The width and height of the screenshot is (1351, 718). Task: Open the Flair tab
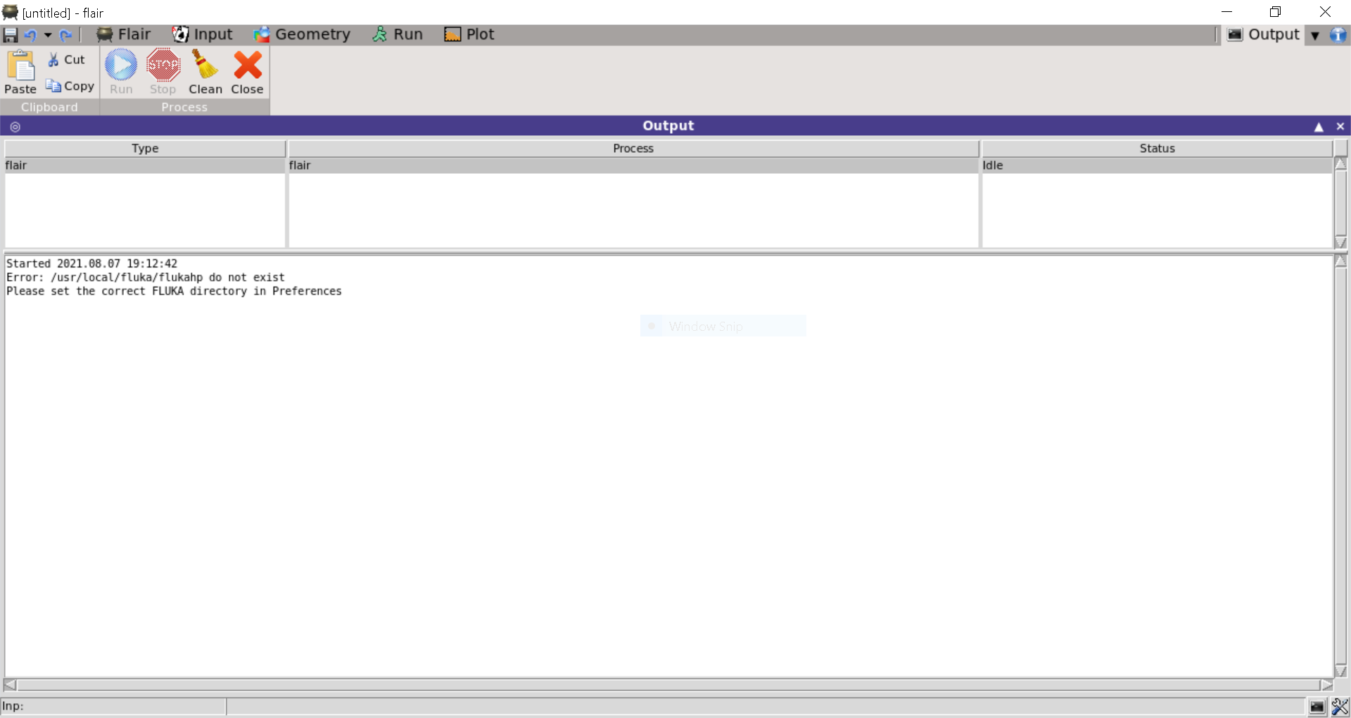coord(124,34)
